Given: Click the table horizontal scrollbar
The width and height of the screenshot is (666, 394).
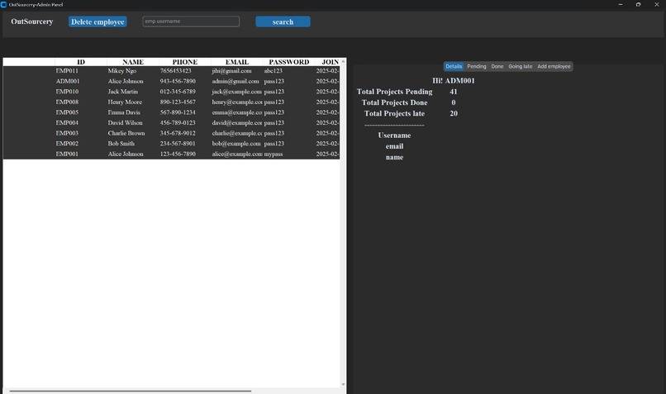Looking at the screenshot, I should click(x=130, y=391).
